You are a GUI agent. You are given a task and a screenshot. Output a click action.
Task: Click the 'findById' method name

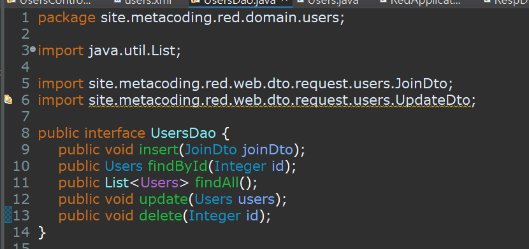[178, 166]
